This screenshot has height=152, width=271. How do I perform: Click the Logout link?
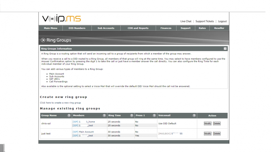(222, 21)
